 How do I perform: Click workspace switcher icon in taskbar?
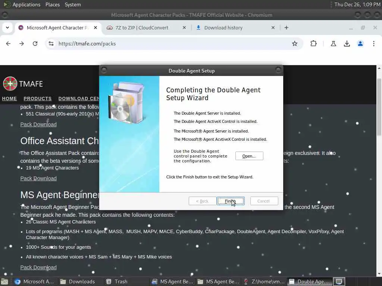pos(339,282)
